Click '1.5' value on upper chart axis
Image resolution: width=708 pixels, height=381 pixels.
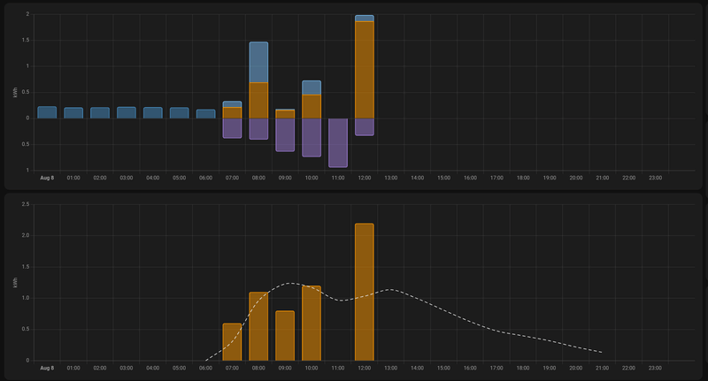[26, 40]
